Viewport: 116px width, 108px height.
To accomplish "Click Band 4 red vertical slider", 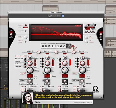I will [x=88, y=63].
